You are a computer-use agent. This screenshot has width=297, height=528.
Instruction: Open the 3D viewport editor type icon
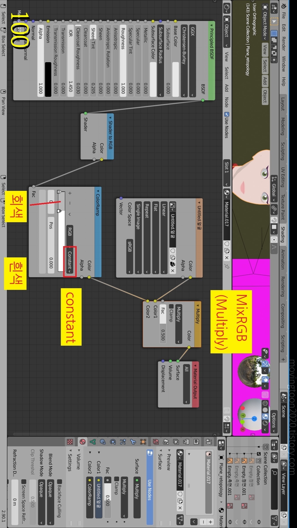click(274, 8)
